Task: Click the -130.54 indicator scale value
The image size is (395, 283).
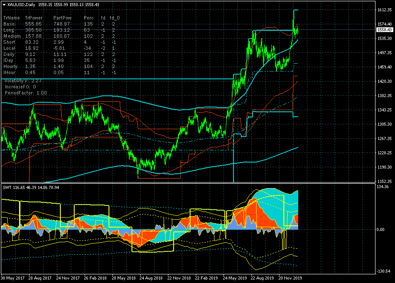Action: click(x=382, y=271)
